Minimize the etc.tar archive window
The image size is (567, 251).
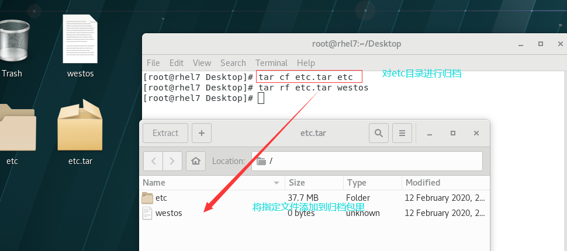[x=430, y=133]
